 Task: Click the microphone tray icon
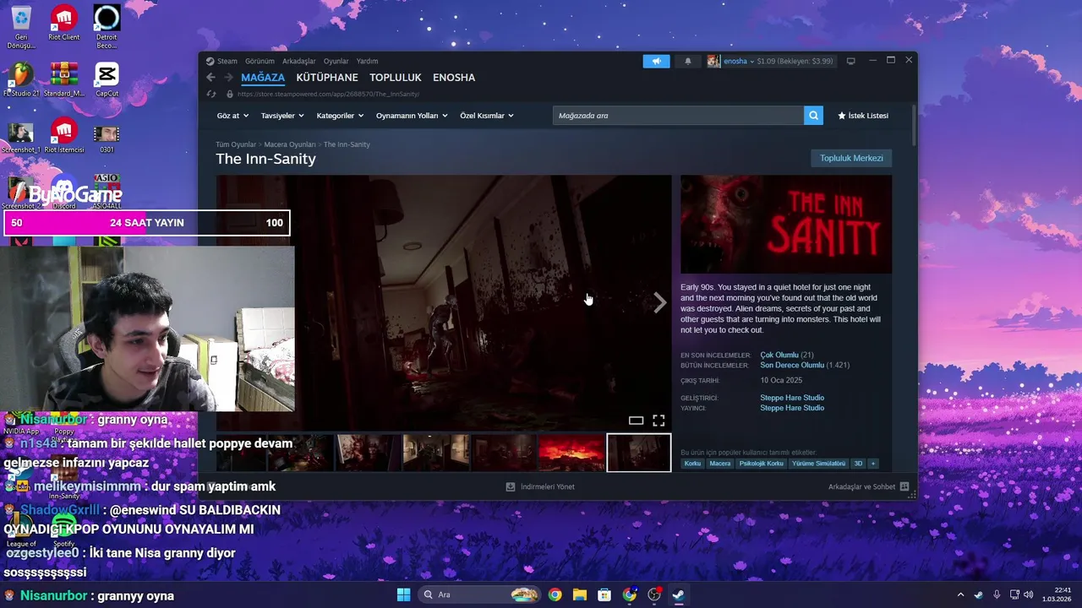point(997,594)
